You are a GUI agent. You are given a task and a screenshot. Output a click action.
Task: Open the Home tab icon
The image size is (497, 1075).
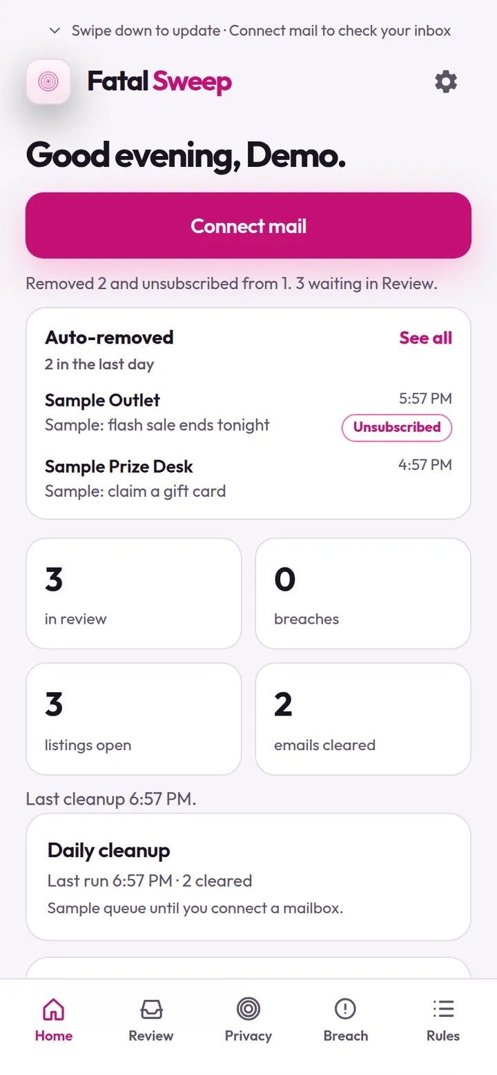[54, 1009]
